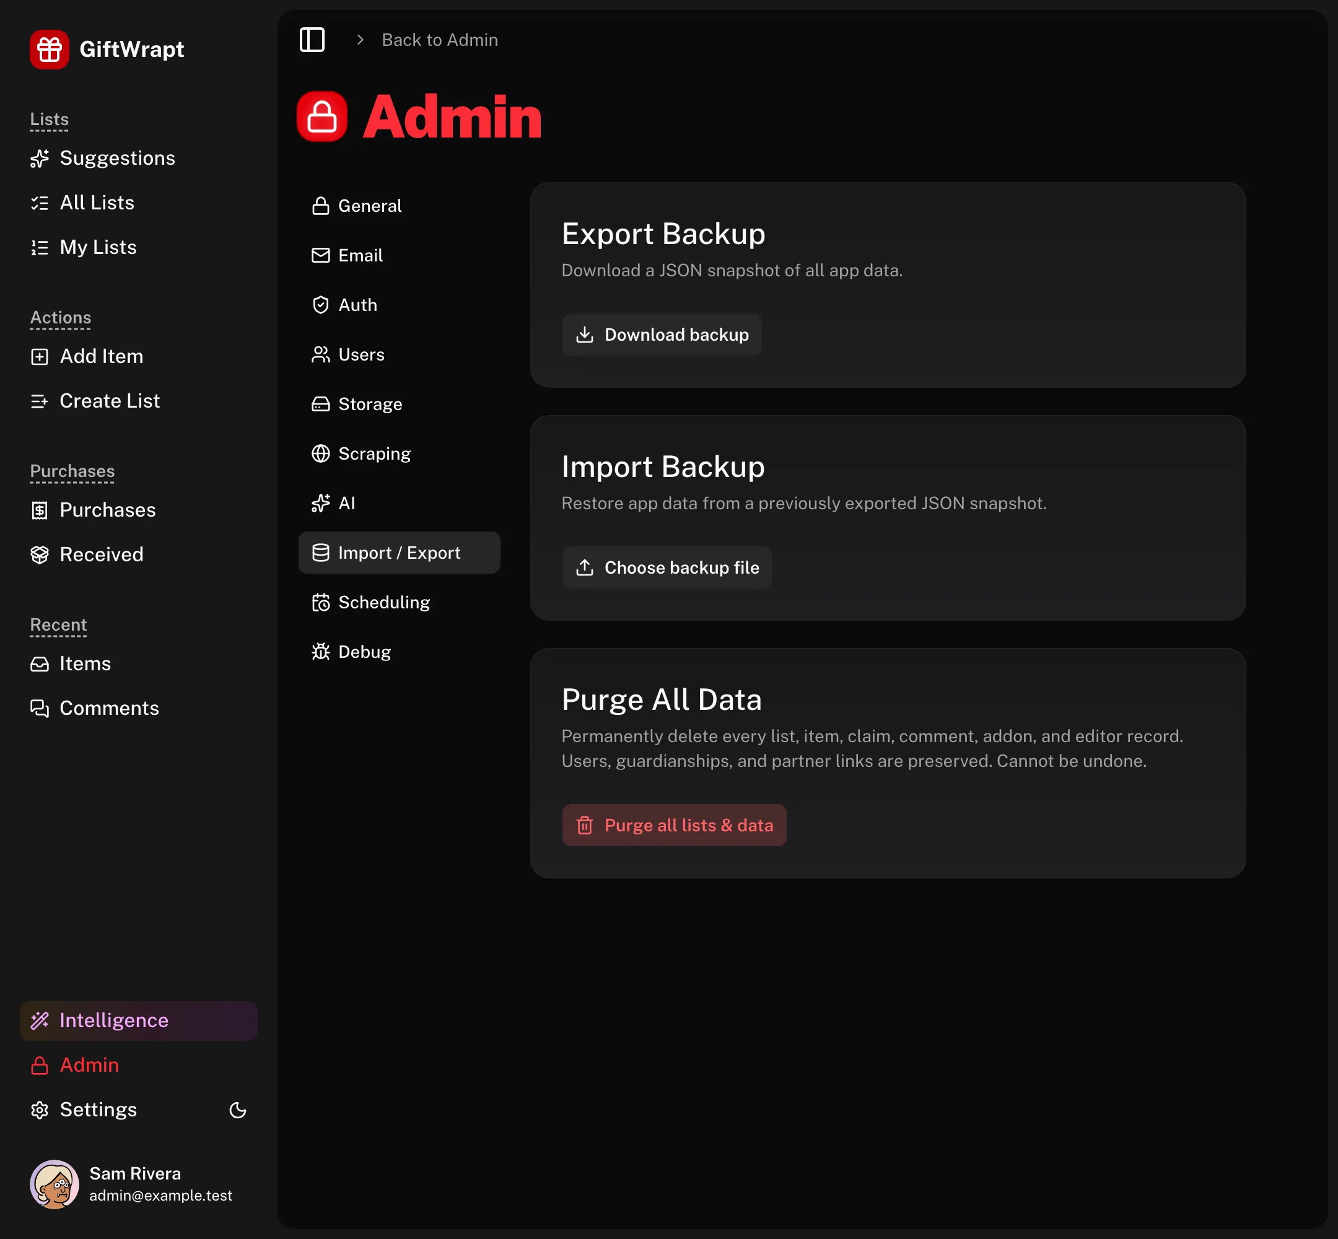Select the Auth admin tab
This screenshot has height=1239, width=1338.
399,305
